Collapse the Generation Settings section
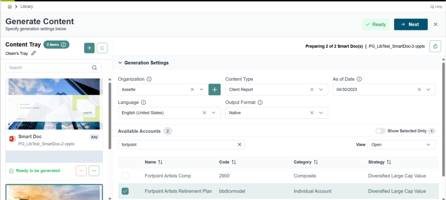Viewport: 446px width, 200px height. 120,63
